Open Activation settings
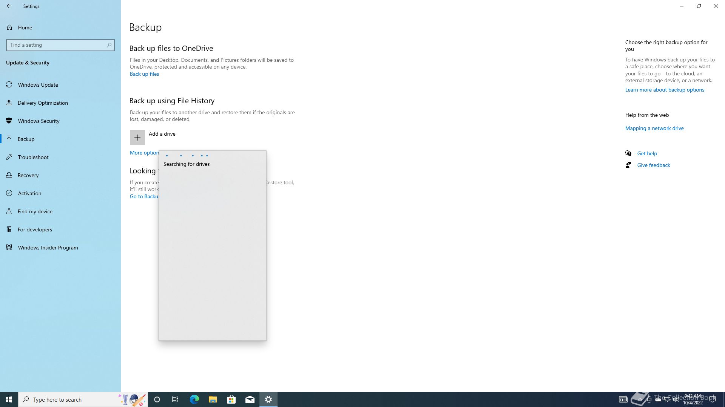 [x=60, y=193]
